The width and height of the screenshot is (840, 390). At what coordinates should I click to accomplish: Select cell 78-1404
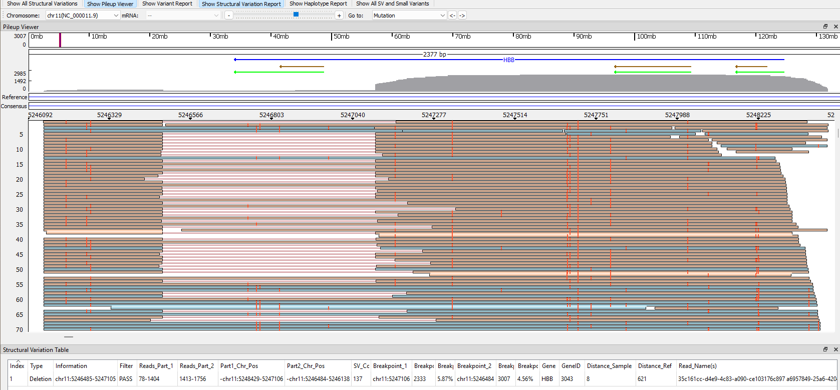[x=157, y=379]
